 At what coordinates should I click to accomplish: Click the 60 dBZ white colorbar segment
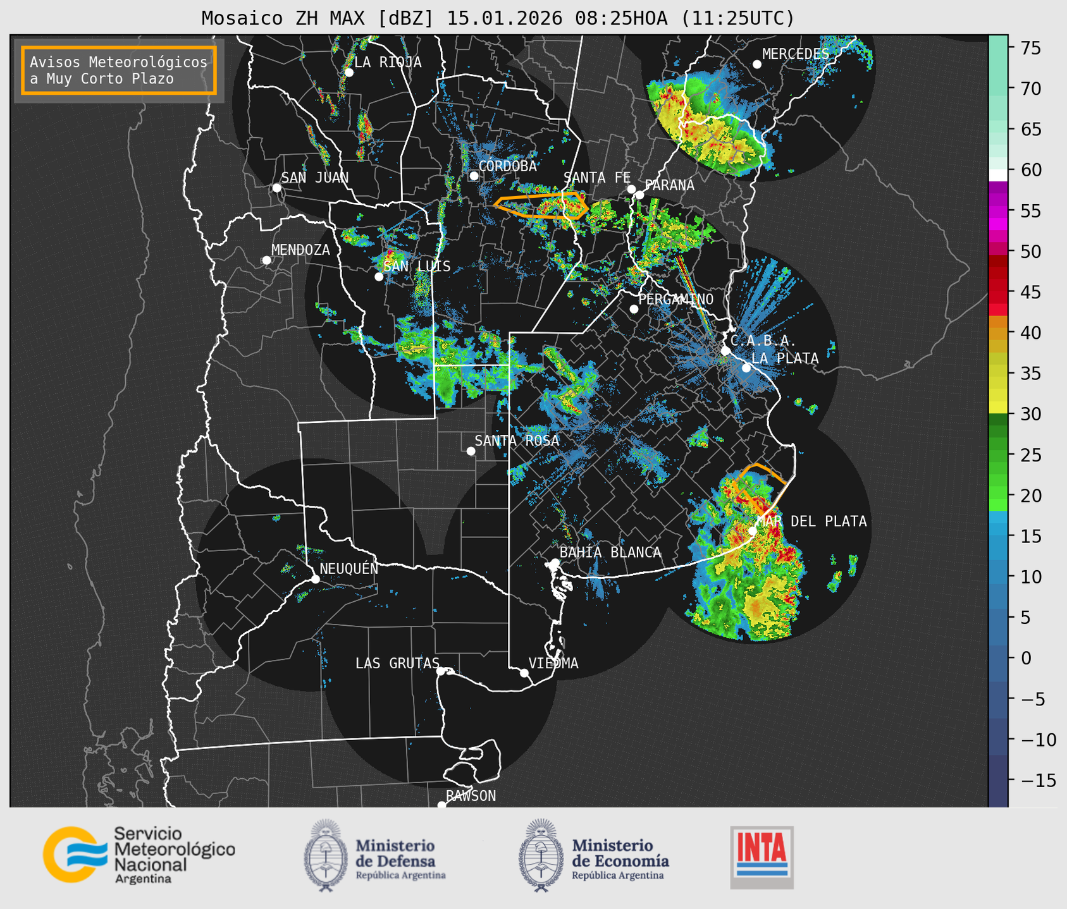point(998,175)
